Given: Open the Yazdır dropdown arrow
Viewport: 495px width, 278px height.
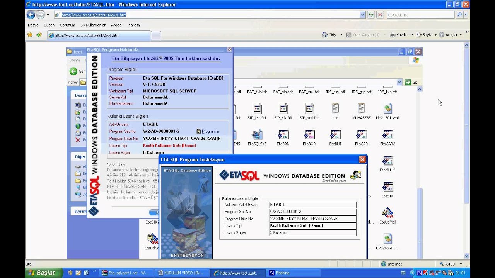Looking at the screenshot, I should tap(412, 35).
